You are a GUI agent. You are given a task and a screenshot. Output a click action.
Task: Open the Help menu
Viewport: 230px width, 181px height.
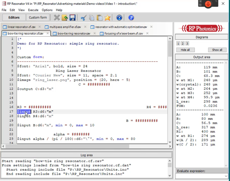(59, 10)
